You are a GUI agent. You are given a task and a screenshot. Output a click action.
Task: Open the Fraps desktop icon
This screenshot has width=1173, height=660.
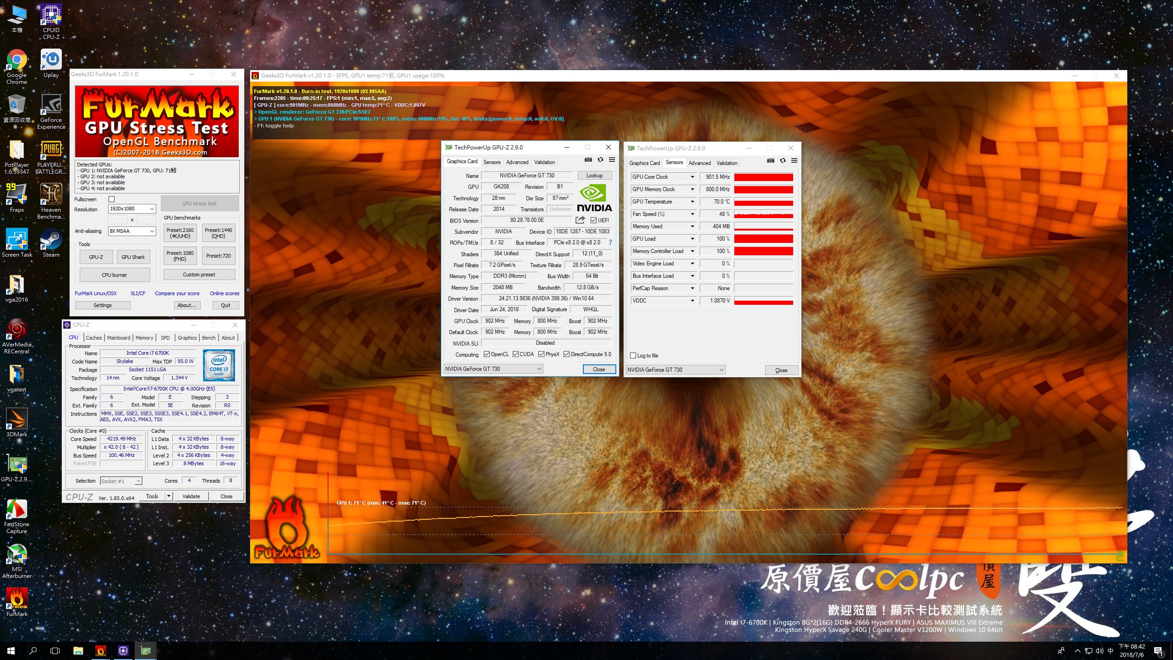[x=16, y=198]
